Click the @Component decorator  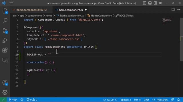32,27
